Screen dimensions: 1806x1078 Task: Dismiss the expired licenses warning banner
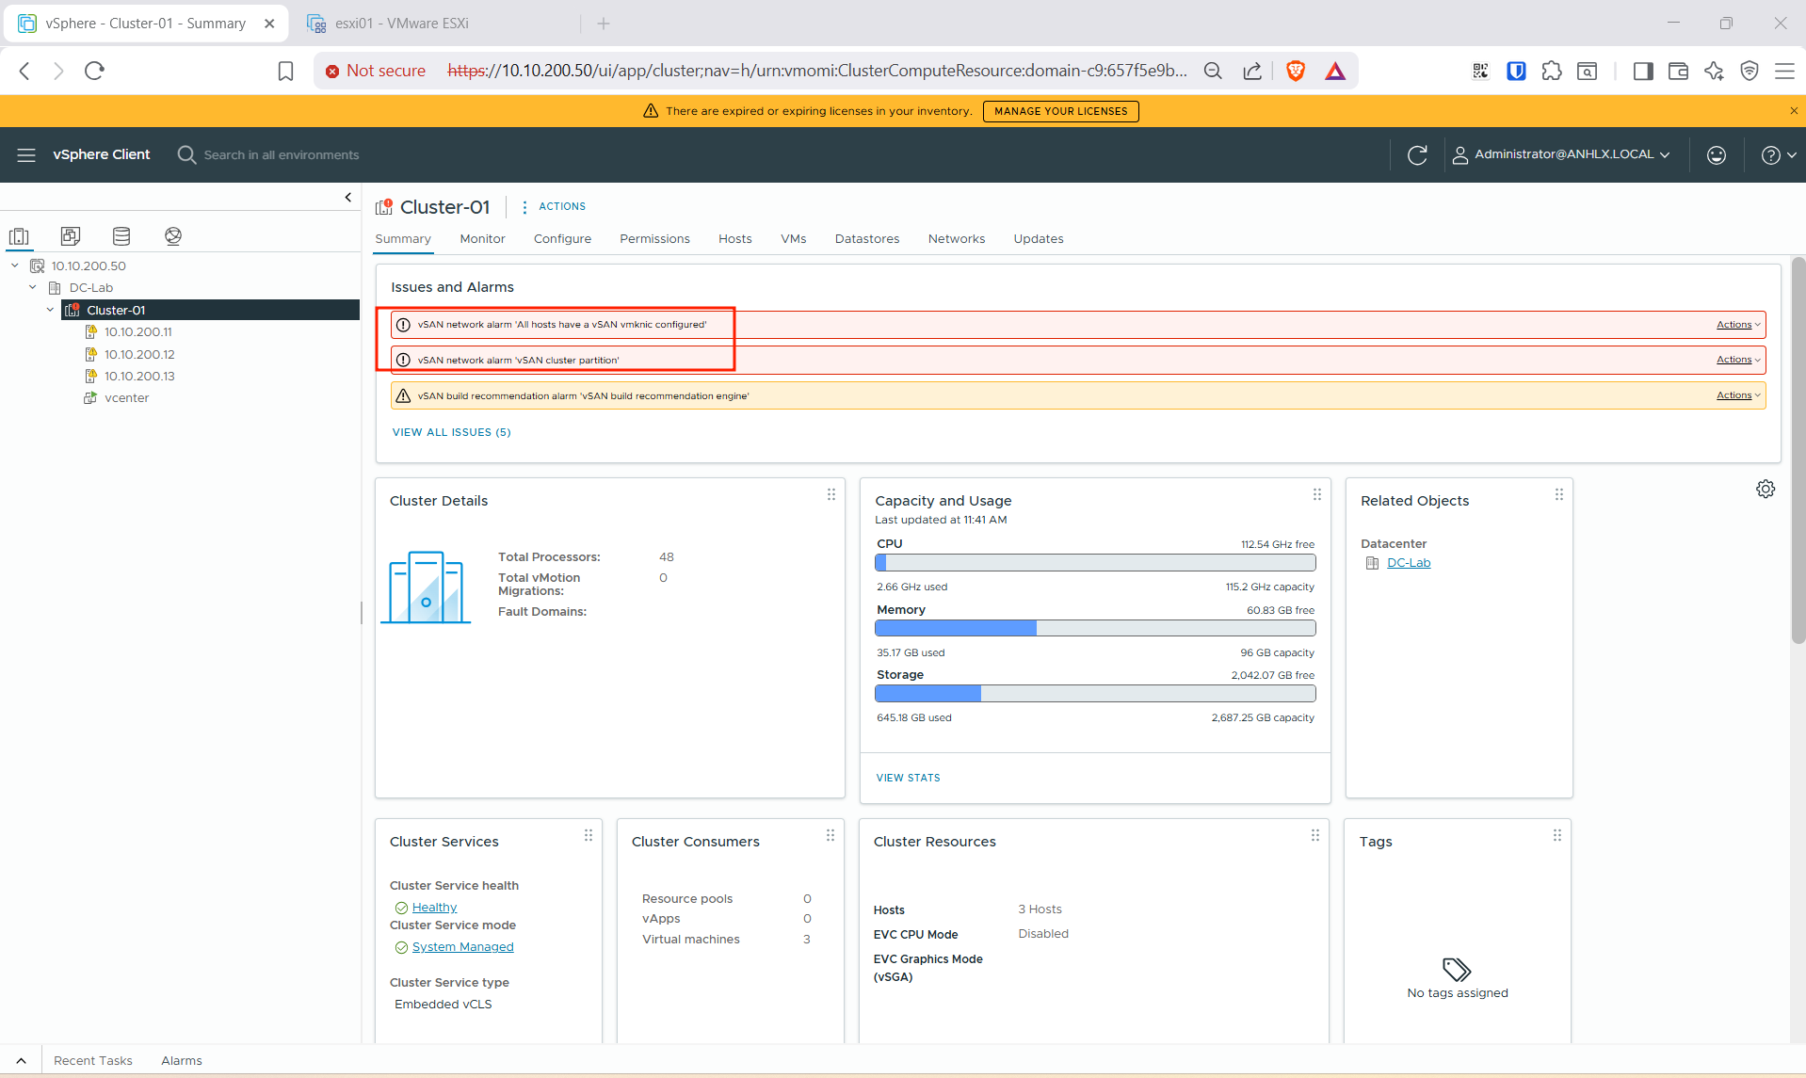(x=1793, y=111)
